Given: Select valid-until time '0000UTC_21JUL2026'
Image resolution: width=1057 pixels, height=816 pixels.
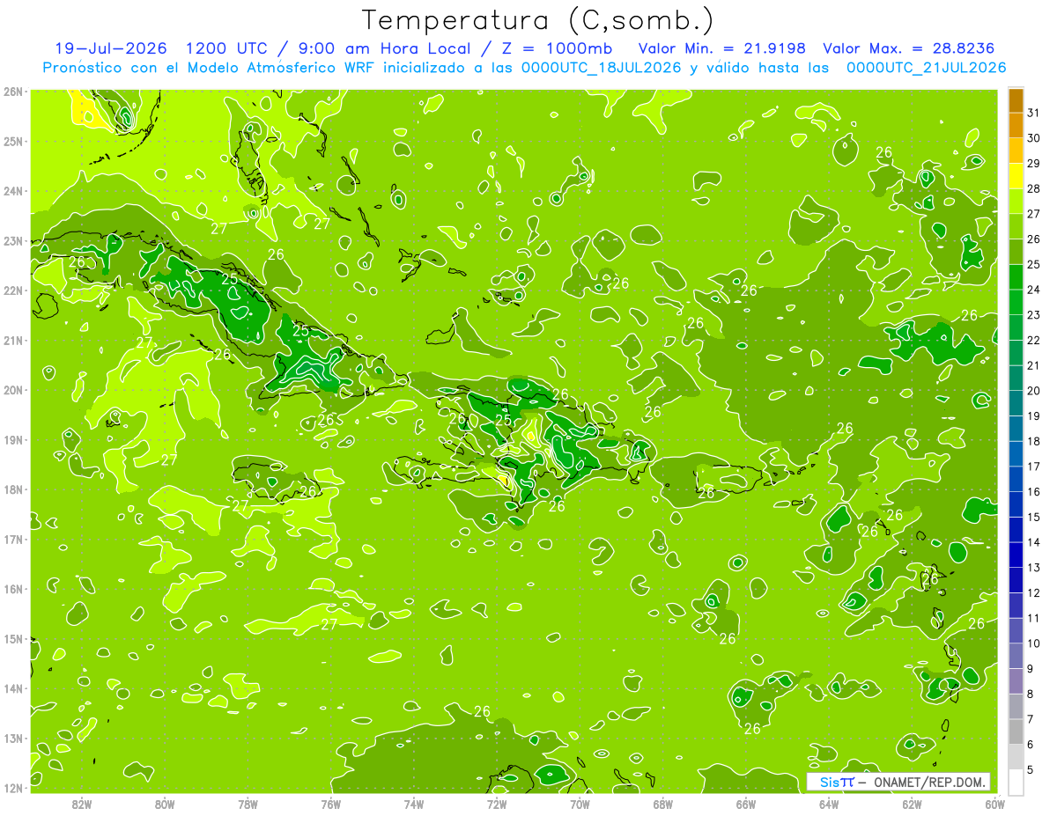Looking at the screenshot, I should point(926,68).
